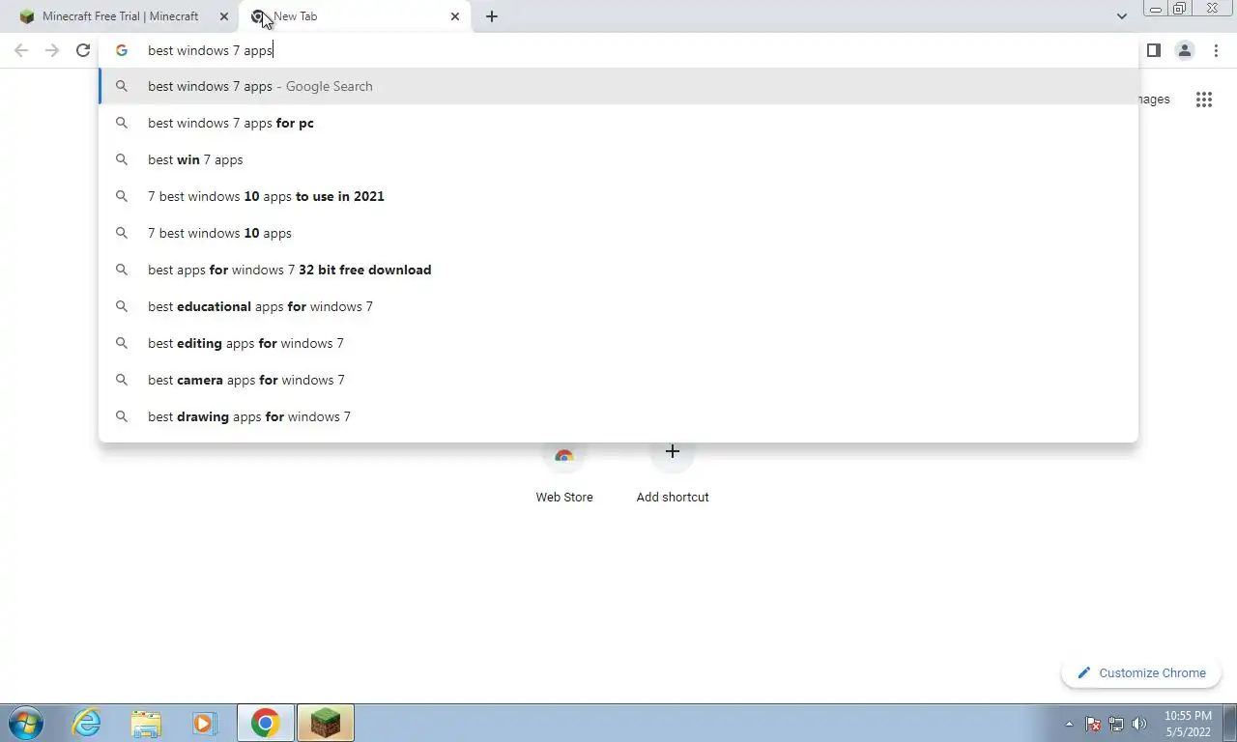Image resolution: width=1237 pixels, height=742 pixels.
Task: Select Chrome in the taskbar
Action: click(x=266, y=723)
